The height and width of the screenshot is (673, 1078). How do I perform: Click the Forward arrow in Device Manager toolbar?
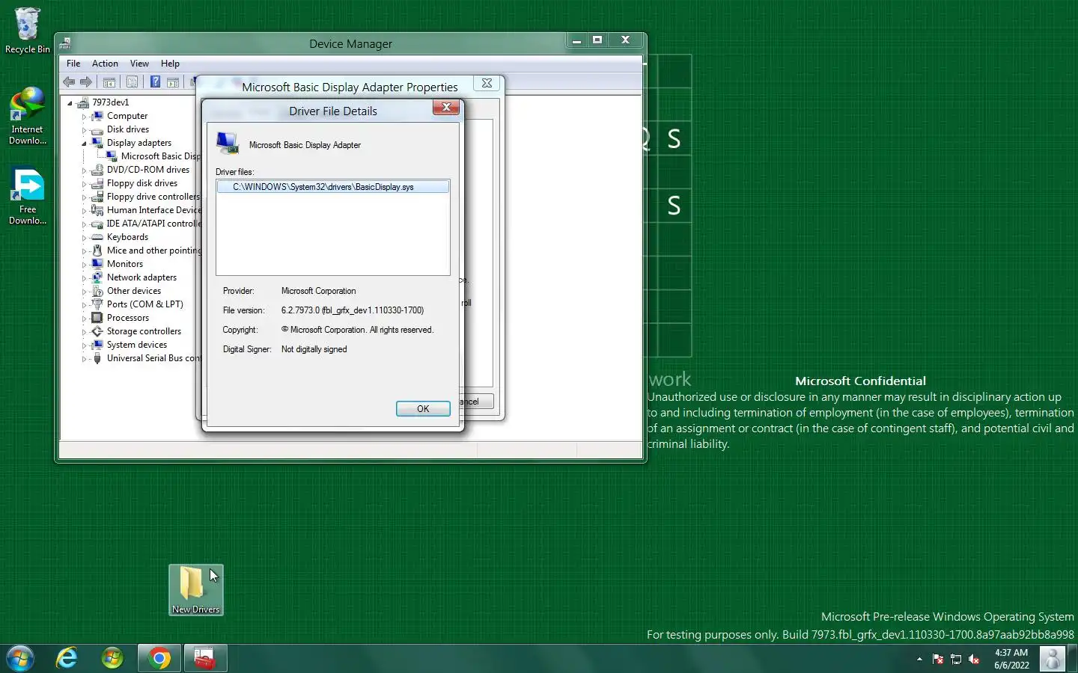click(x=86, y=82)
